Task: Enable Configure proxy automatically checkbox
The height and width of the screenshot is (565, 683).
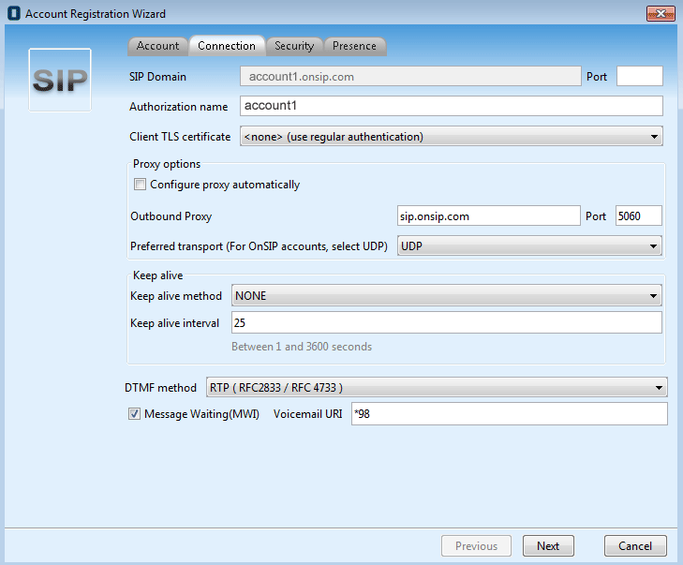Action: tap(140, 185)
